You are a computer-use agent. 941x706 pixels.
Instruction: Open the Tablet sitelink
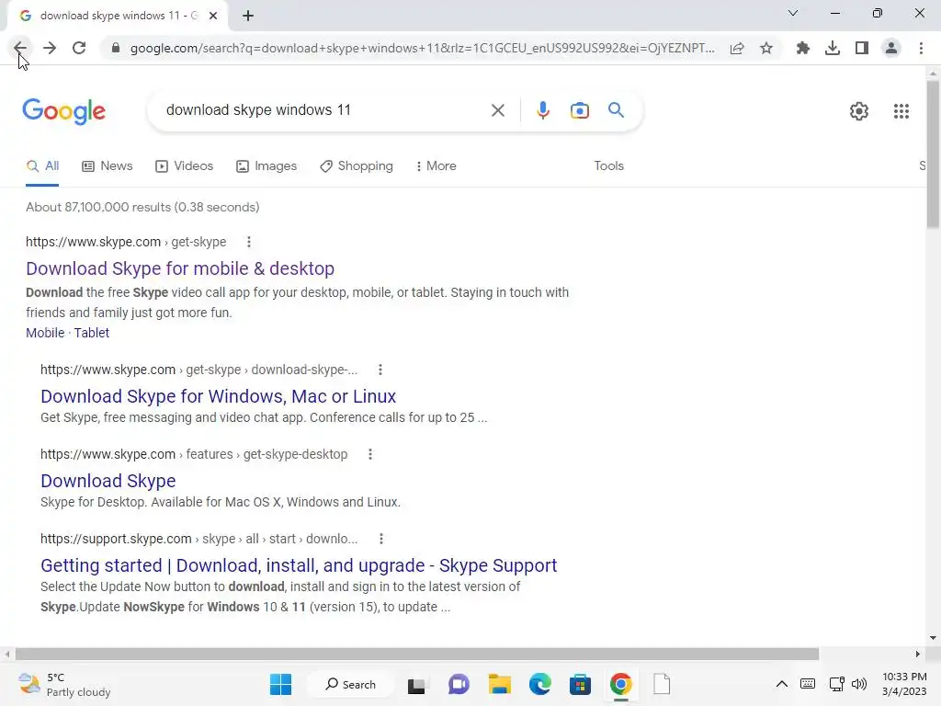[x=92, y=333]
